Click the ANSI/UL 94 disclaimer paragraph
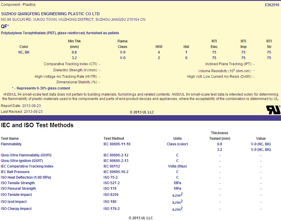Screen dimensions: 281x221 (141, 96)
